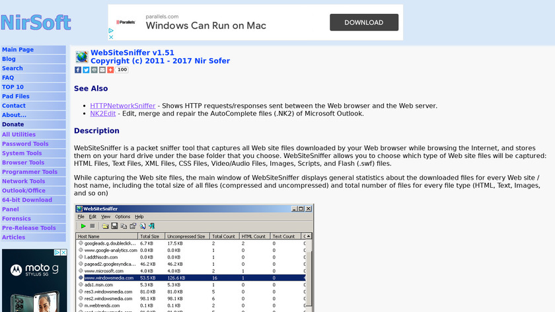Click the save floppy disk toolbar icon

(x=114, y=226)
